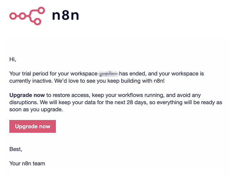Viewport: 237px width, 176px height.
Task: Click the leftmost circle of the n8n logo
Action: coord(13,16)
